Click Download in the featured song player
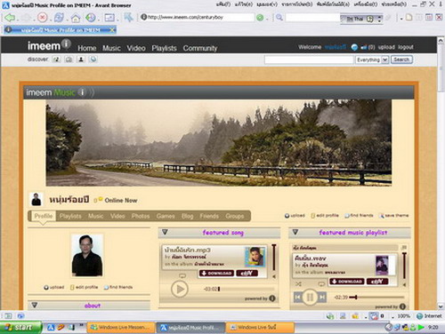This screenshot has width=445, height=334. [x=216, y=274]
